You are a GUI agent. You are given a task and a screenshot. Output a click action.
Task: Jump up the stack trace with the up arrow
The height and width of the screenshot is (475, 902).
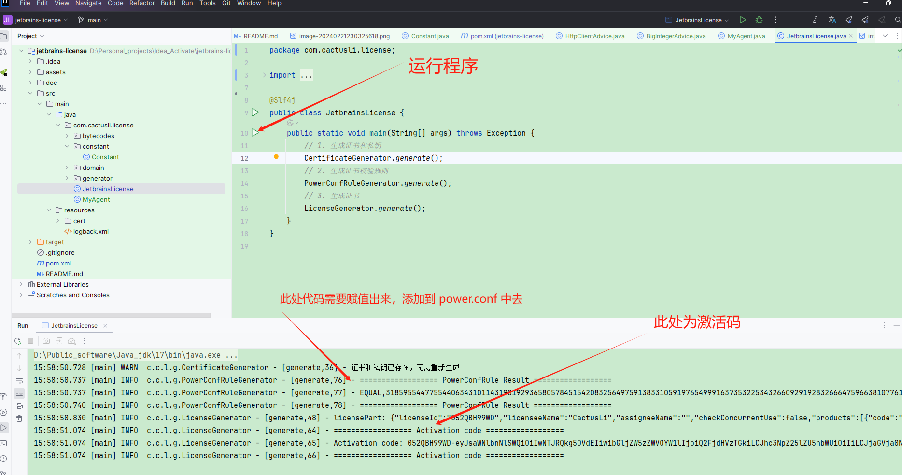click(x=19, y=356)
